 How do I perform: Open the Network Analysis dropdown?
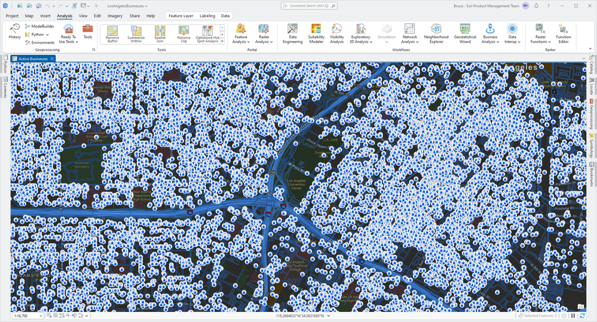tap(410, 33)
